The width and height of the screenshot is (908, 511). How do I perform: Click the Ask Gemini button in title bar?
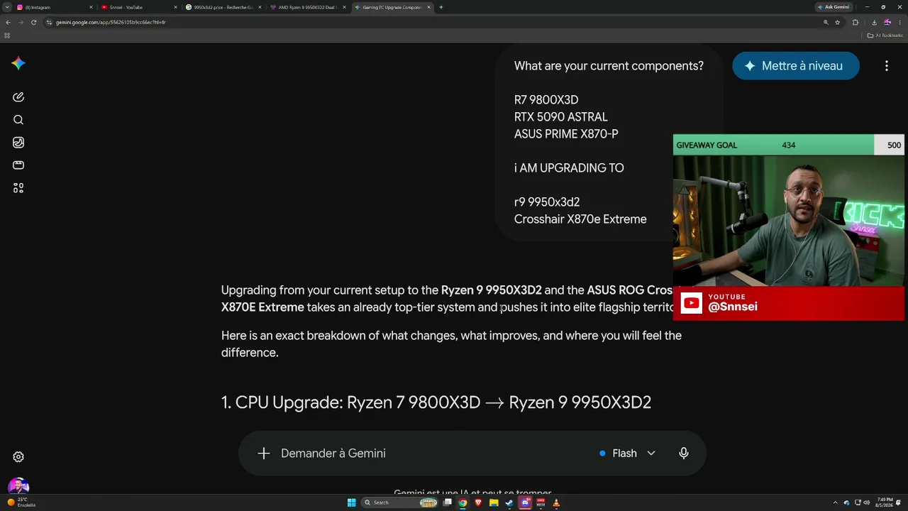point(834,7)
